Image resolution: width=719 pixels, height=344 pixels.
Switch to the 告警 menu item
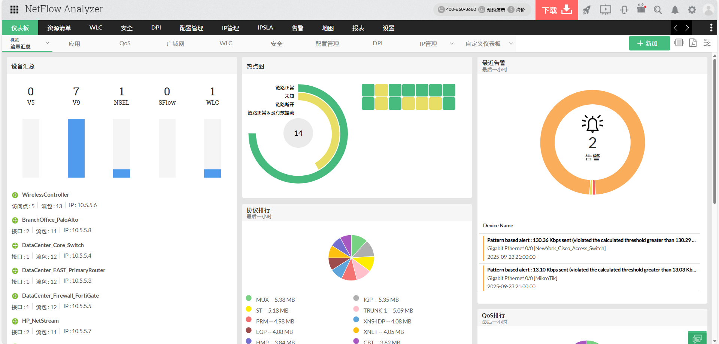tap(297, 28)
